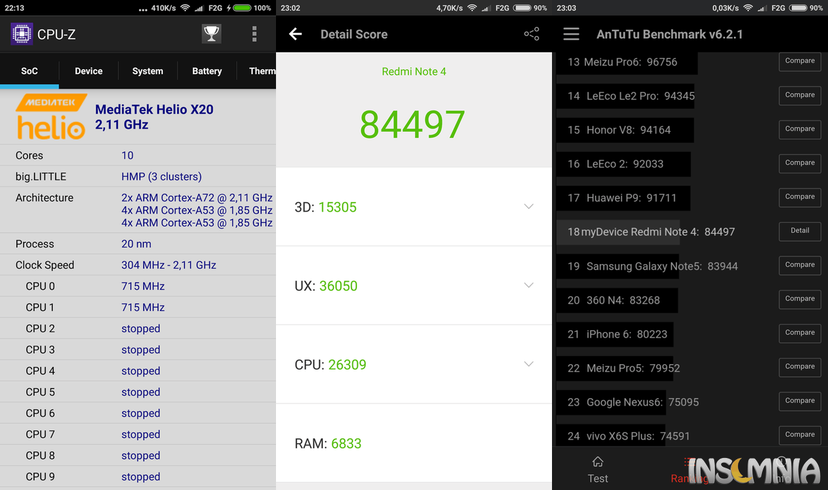Tap the Test home icon in AnTuTu

pyautogui.click(x=598, y=462)
